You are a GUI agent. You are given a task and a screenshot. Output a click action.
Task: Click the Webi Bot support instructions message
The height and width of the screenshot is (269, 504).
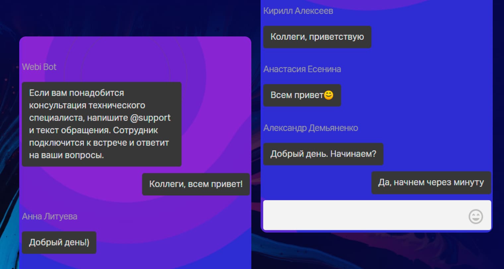(x=101, y=124)
